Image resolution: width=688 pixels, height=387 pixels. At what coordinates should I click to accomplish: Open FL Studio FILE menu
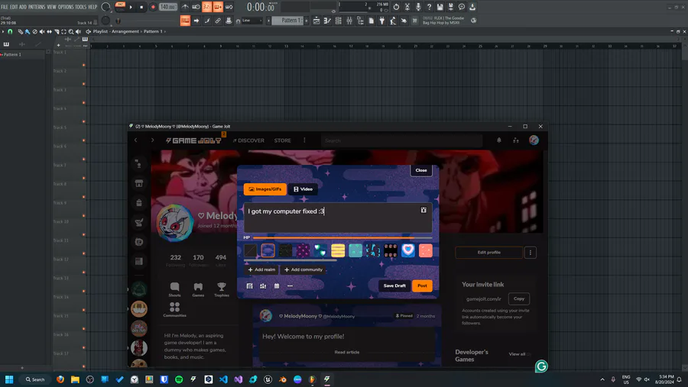[5, 7]
